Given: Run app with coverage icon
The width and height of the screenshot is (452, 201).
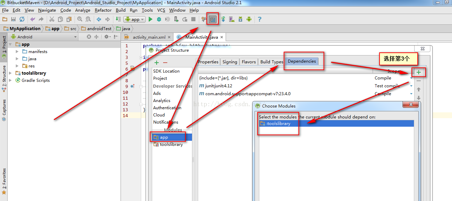Looking at the screenshot, I should point(168,19).
